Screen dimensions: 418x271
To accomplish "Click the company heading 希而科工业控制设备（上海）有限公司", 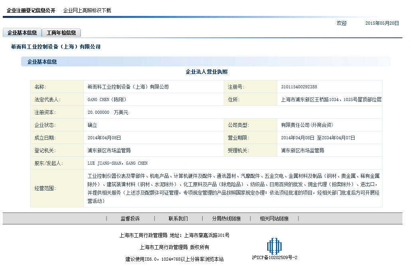I will point(56,47).
